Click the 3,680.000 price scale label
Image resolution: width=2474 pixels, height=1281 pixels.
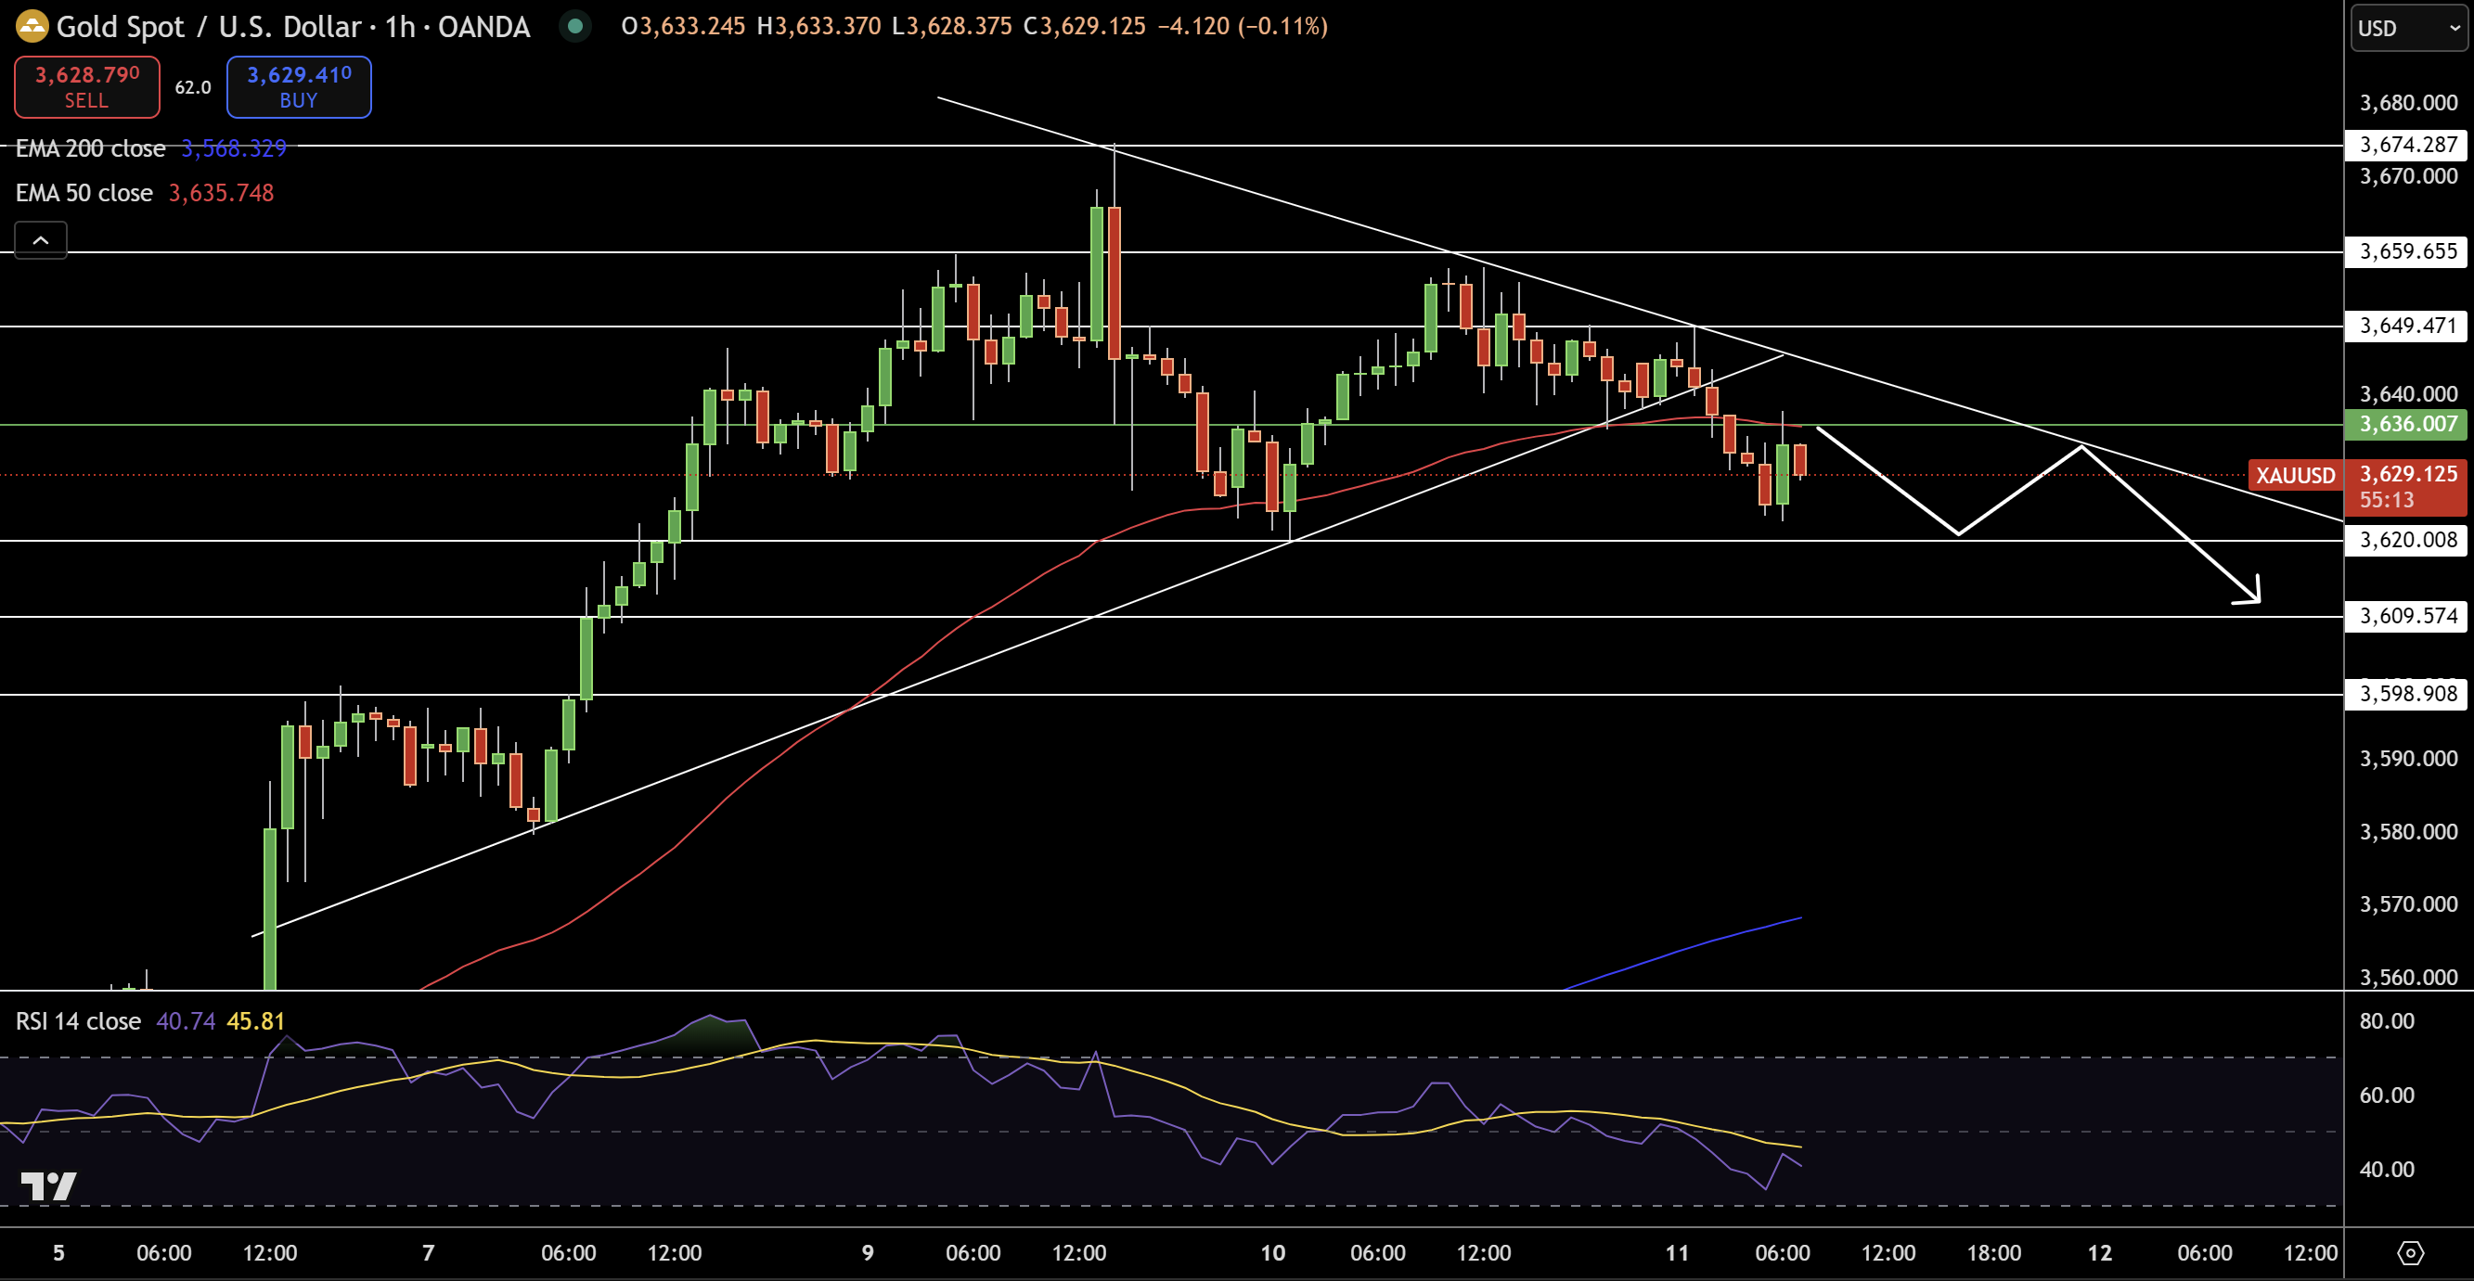coord(2409,103)
